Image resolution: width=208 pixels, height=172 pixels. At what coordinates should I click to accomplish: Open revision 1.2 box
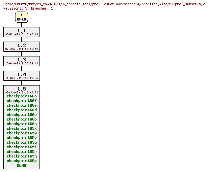(x=22, y=47)
